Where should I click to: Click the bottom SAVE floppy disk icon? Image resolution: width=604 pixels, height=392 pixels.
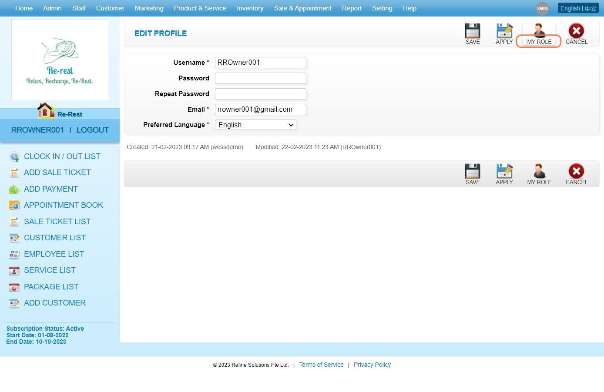point(473,171)
